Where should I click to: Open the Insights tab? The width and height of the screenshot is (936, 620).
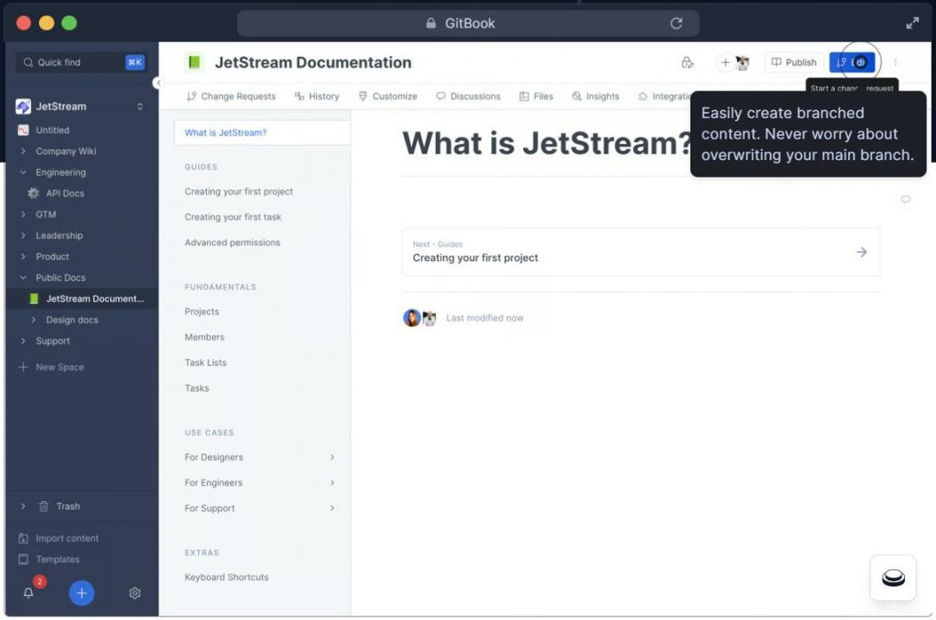point(596,96)
